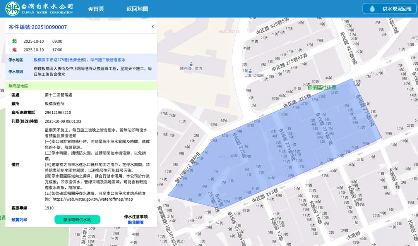Image resolution: width=418 pixels, height=246 pixels.
Task: Click the Taiwan Water Corporation logo
Action: click(39, 9)
